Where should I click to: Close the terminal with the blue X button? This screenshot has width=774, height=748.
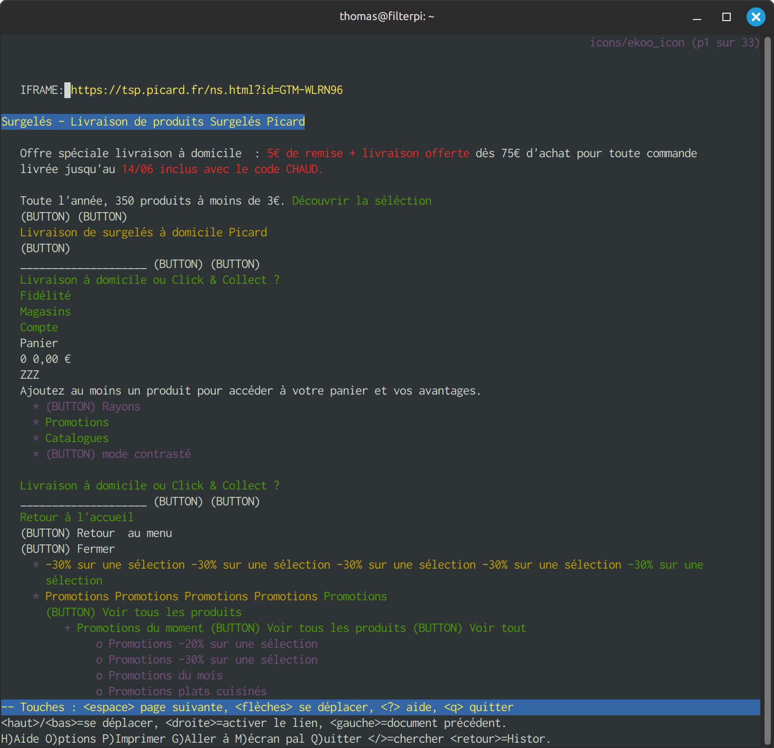click(x=756, y=17)
